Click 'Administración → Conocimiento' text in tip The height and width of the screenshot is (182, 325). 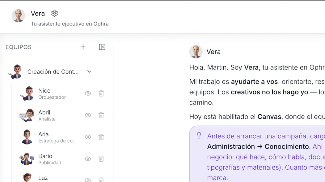[x=258, y=147]
